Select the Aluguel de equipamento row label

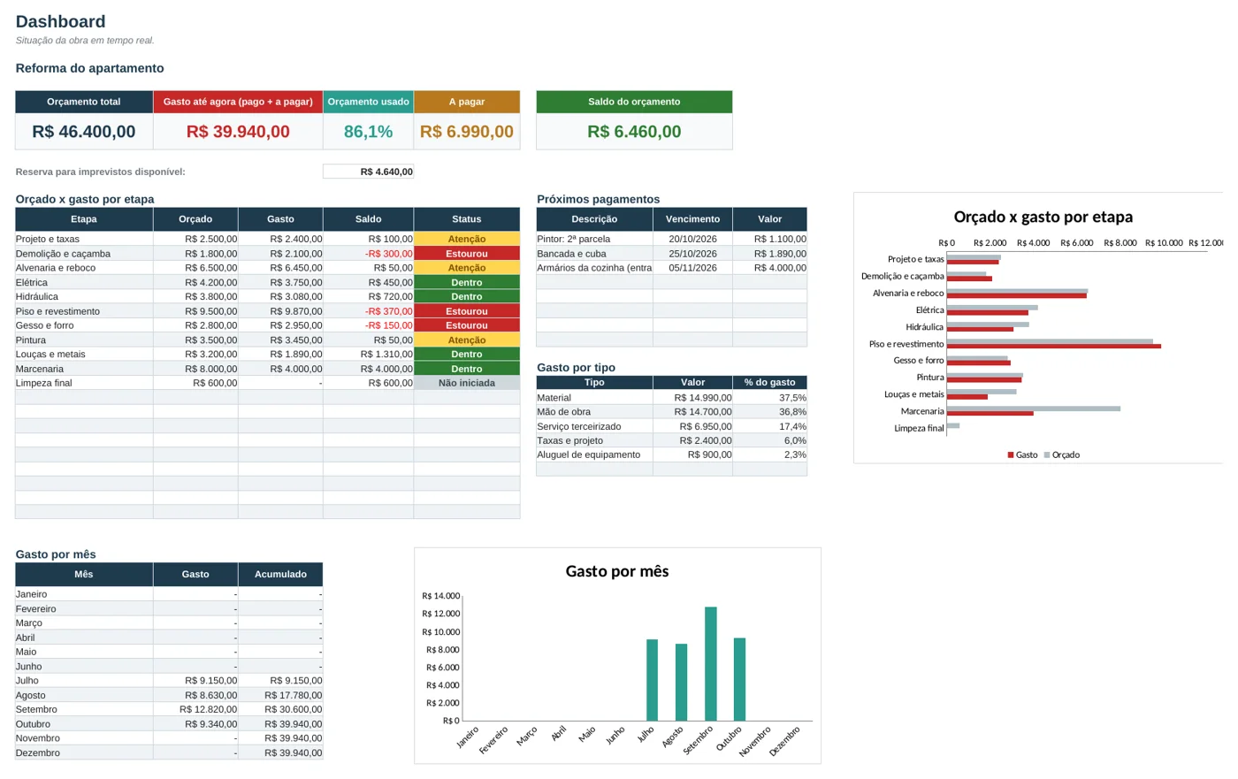coord(594,454)
